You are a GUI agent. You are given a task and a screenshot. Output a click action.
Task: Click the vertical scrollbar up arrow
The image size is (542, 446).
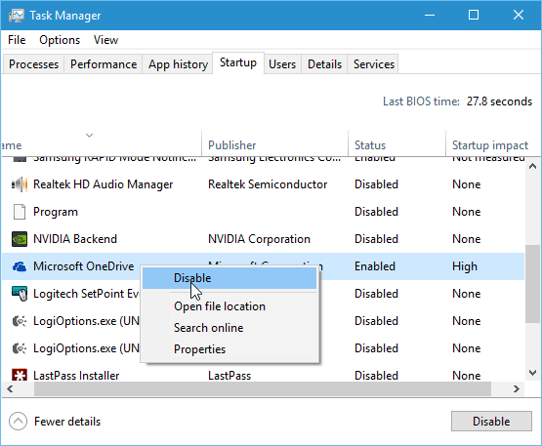[532, 166]
